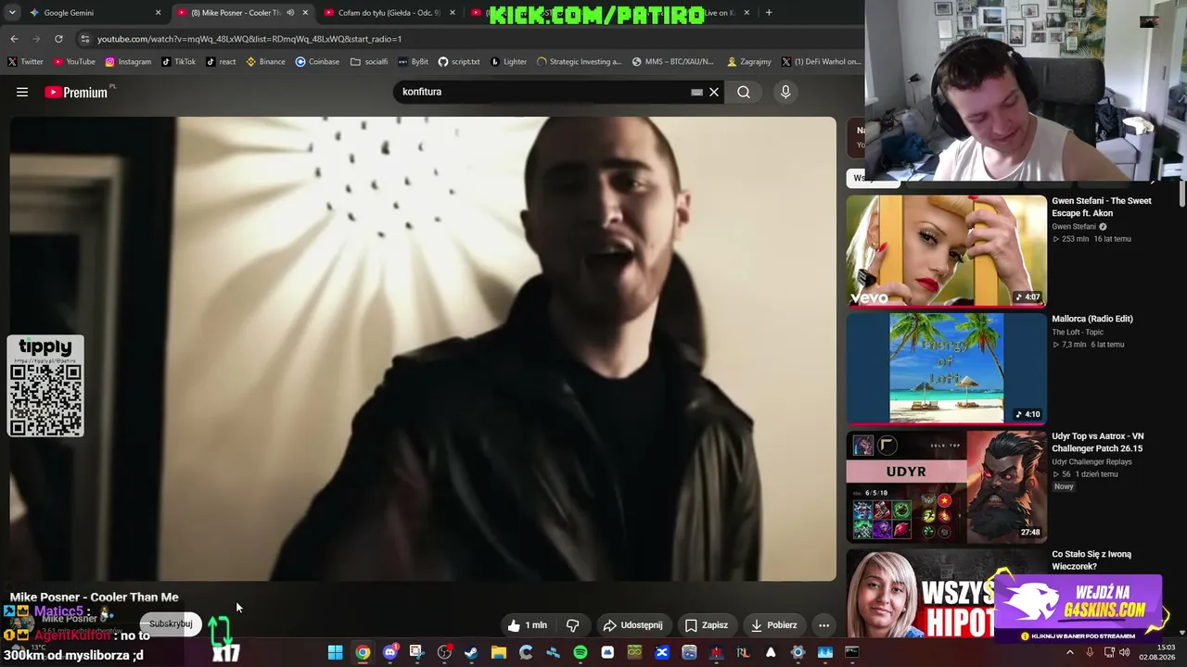The width and height of the screenshot is (1187, 667).
Task: Open the TikTok bookmark
Action: (x=179, y=62)
